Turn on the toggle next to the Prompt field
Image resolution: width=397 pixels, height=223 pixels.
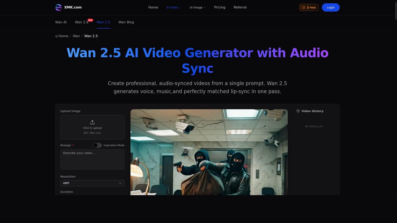[x=97, y=145]
